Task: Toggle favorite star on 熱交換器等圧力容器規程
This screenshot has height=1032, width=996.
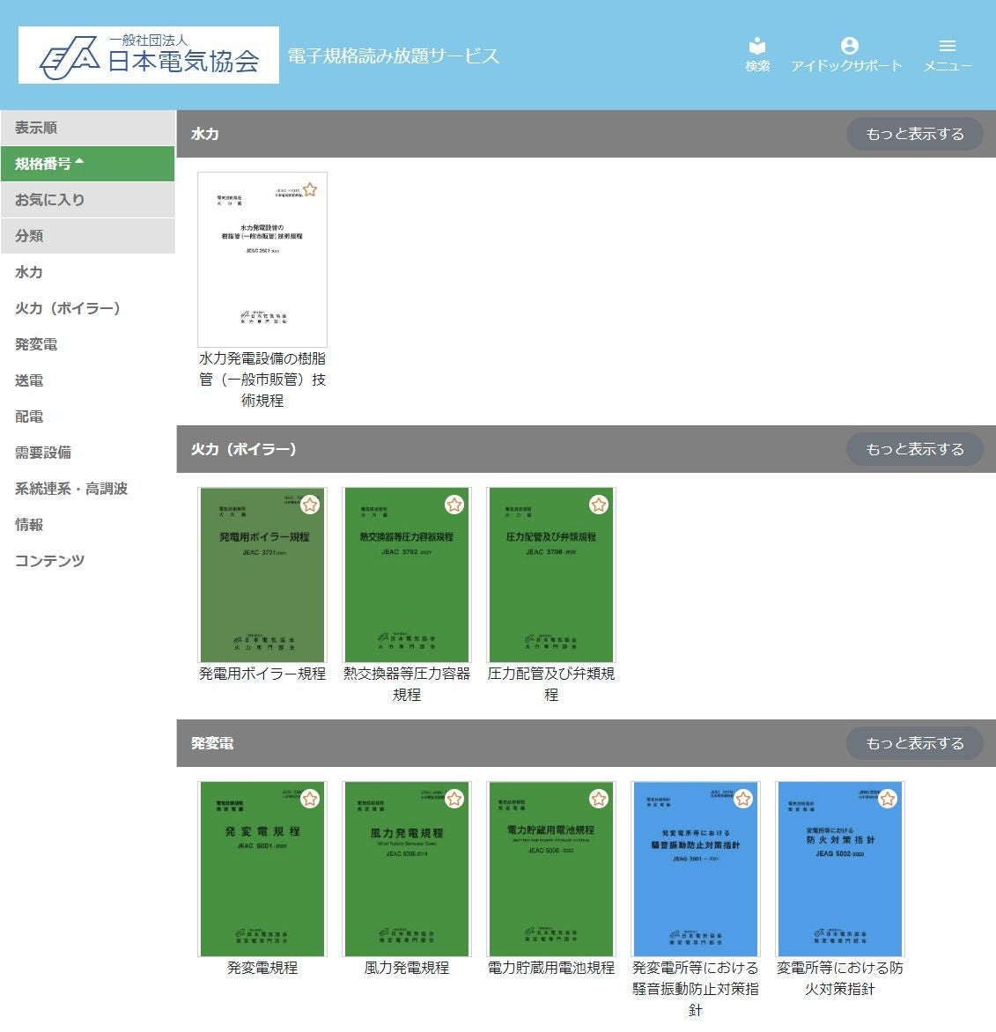Action: 454,505
